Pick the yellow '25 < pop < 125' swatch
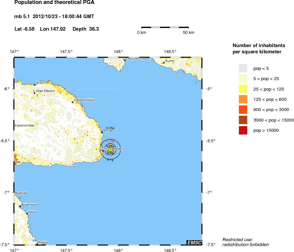 click(x=243, y=89)
